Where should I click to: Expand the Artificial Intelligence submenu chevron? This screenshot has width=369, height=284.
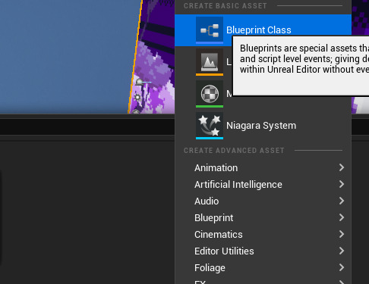click(342, 184)
